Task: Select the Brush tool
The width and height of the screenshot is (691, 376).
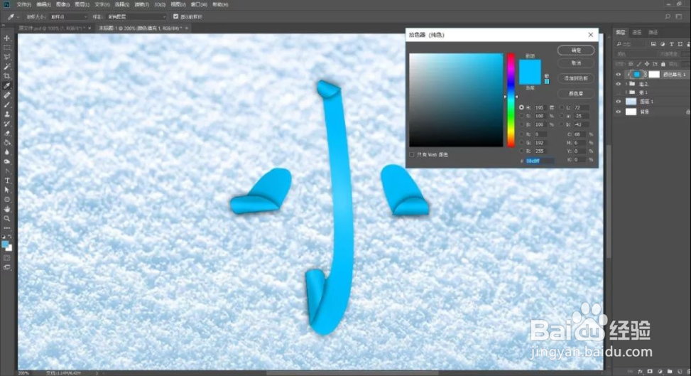Action: 7,104
